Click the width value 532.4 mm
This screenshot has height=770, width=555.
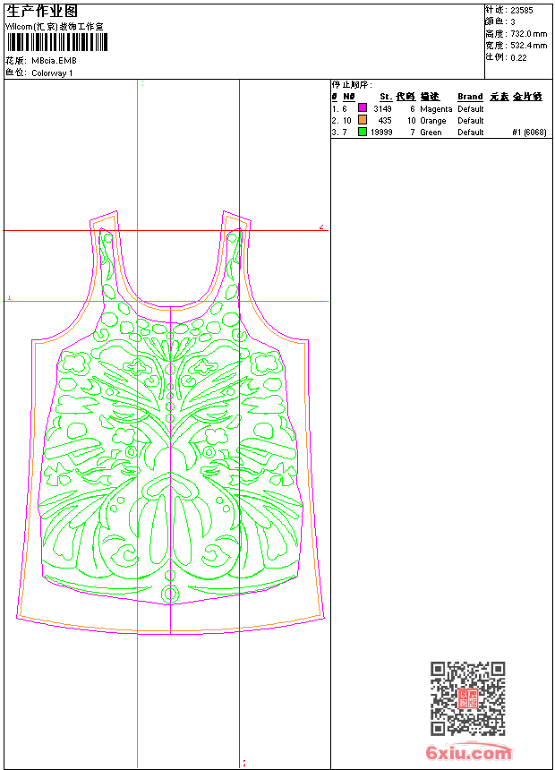tap(528, 46)
